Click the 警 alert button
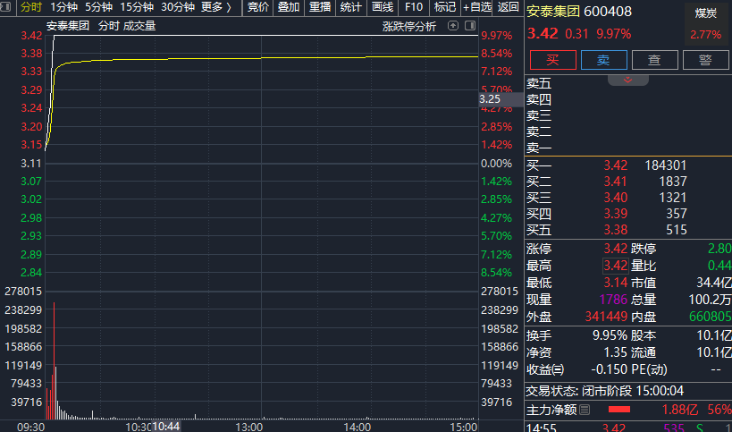Viewport: 732px width, 432px height. click(x=706, y=60)
